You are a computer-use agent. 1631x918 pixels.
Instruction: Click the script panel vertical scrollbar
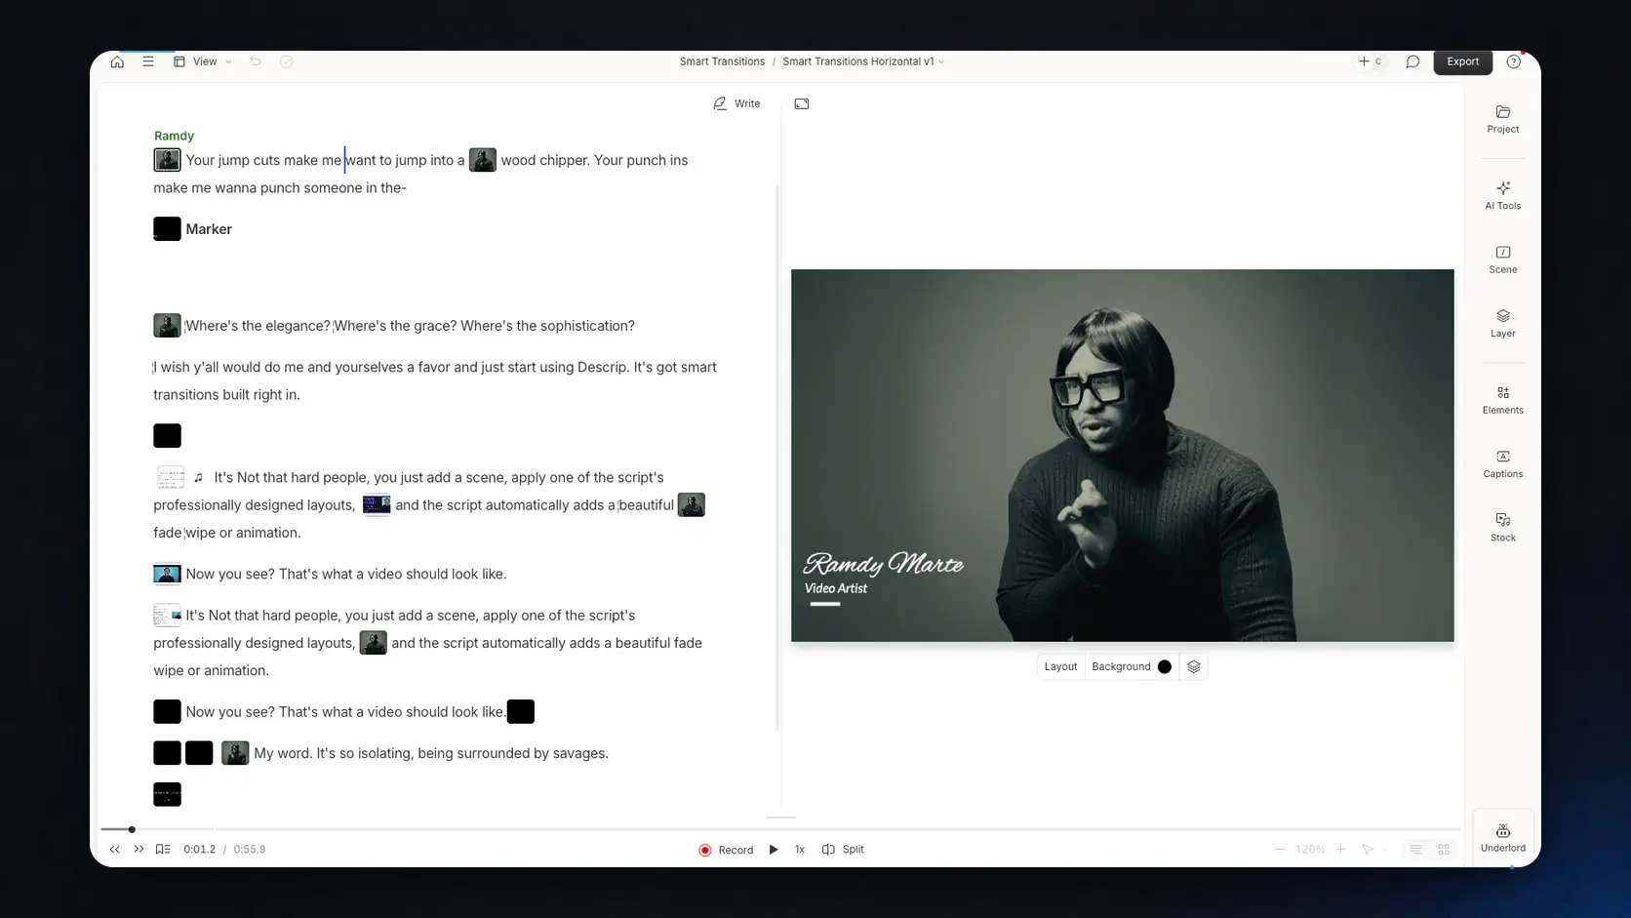pos(777,457)
